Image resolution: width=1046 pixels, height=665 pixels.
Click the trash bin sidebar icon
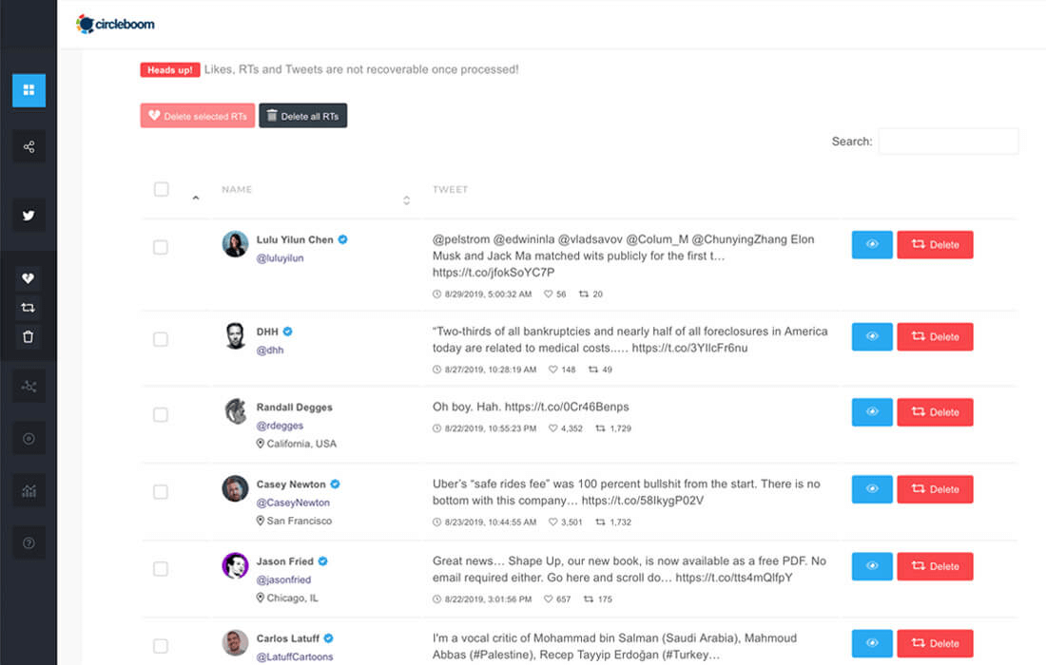tap(28, 337)
